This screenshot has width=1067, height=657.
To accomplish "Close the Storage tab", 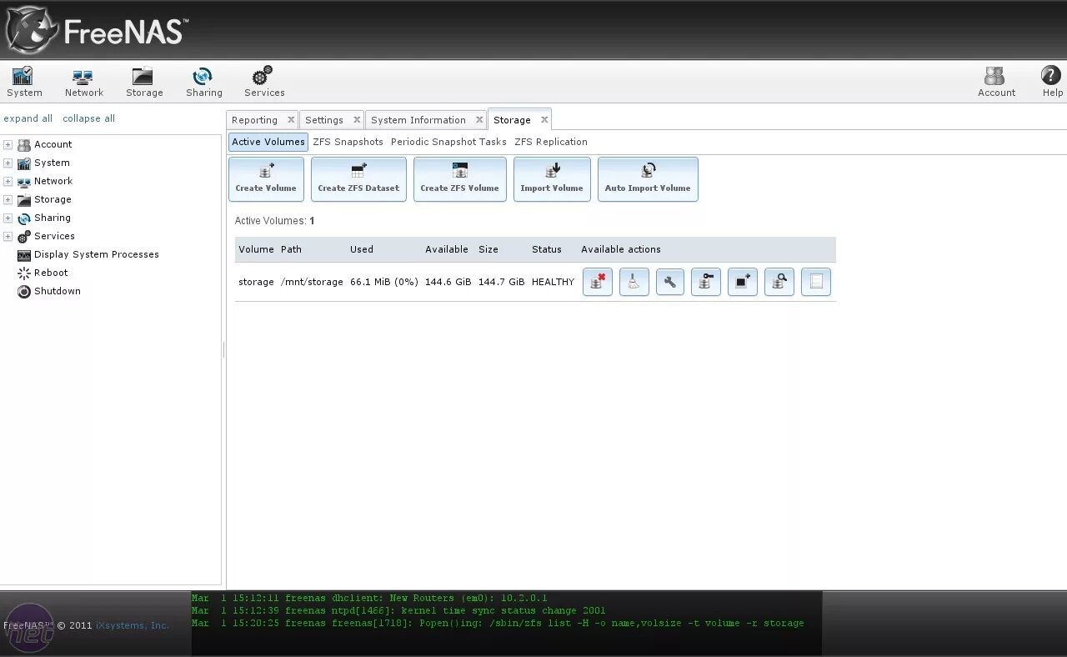I will 544,119.
